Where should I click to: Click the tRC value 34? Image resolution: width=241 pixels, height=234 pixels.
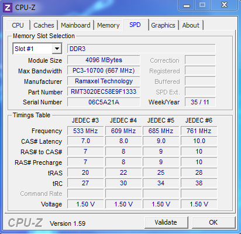(x=161, y=183)
